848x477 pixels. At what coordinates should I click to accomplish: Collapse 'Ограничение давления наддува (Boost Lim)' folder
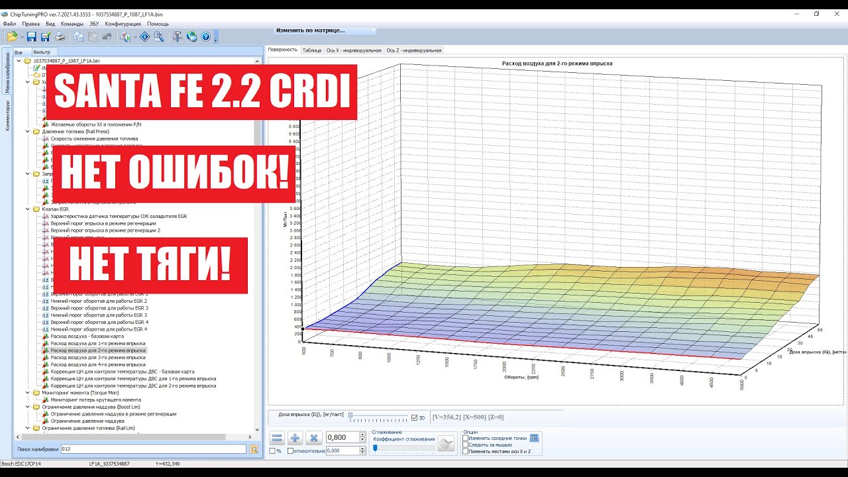(28, 407)
